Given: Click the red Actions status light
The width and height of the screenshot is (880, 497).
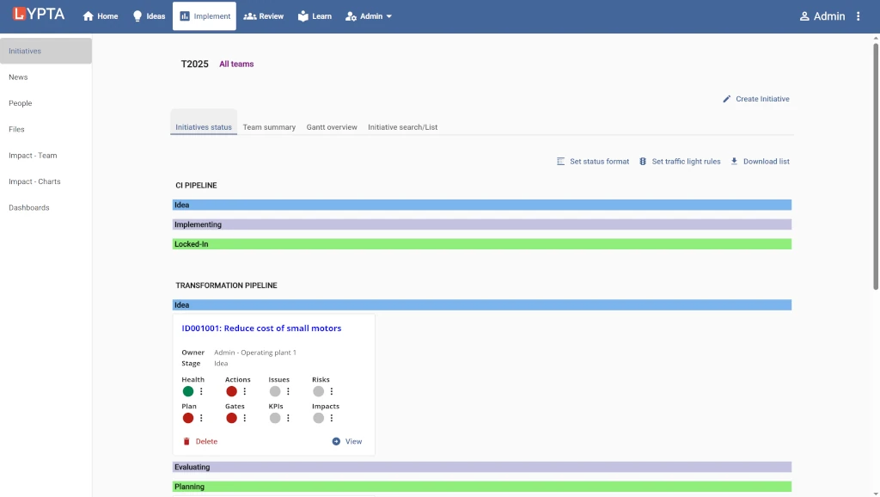Looking at the screenshot, I should coord(231,391).
